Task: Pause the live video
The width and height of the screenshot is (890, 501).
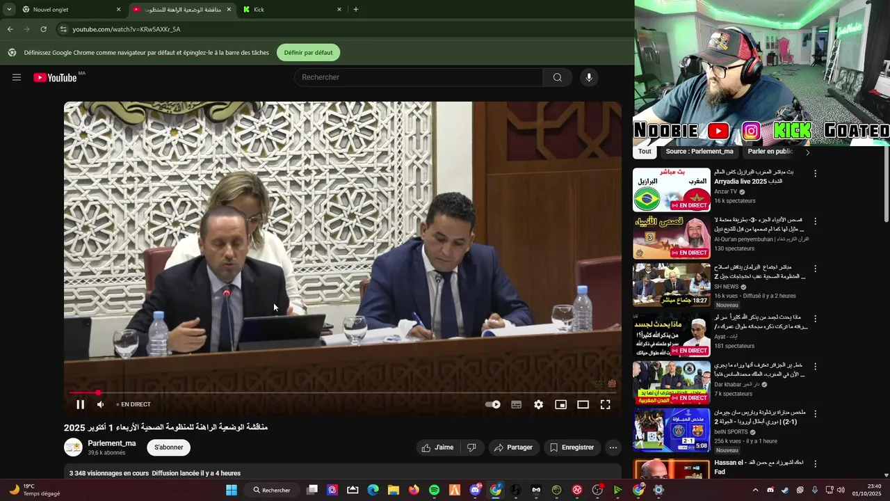Action: point(80,404)
